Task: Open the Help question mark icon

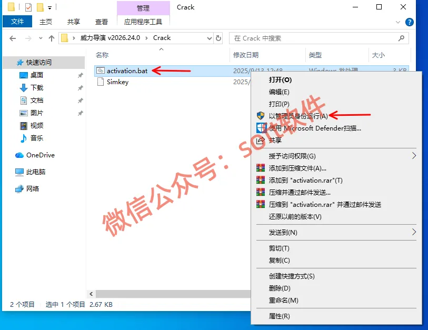Action: coord(409,22)
